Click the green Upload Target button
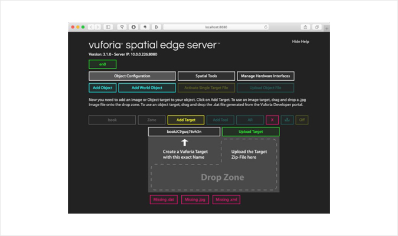Viewport: 398px width, 236px height. click(x=251, y=132)
